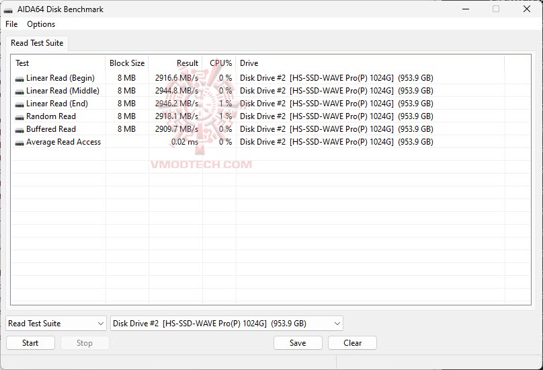The image size is (543, 370).
Task: Click the 2909.7 MB/s result value
Action: click(x=177, y=129)
